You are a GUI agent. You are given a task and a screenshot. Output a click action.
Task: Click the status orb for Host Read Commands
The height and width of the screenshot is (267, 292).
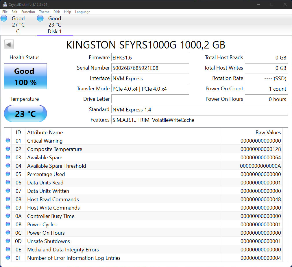click(x=8, y=199)
